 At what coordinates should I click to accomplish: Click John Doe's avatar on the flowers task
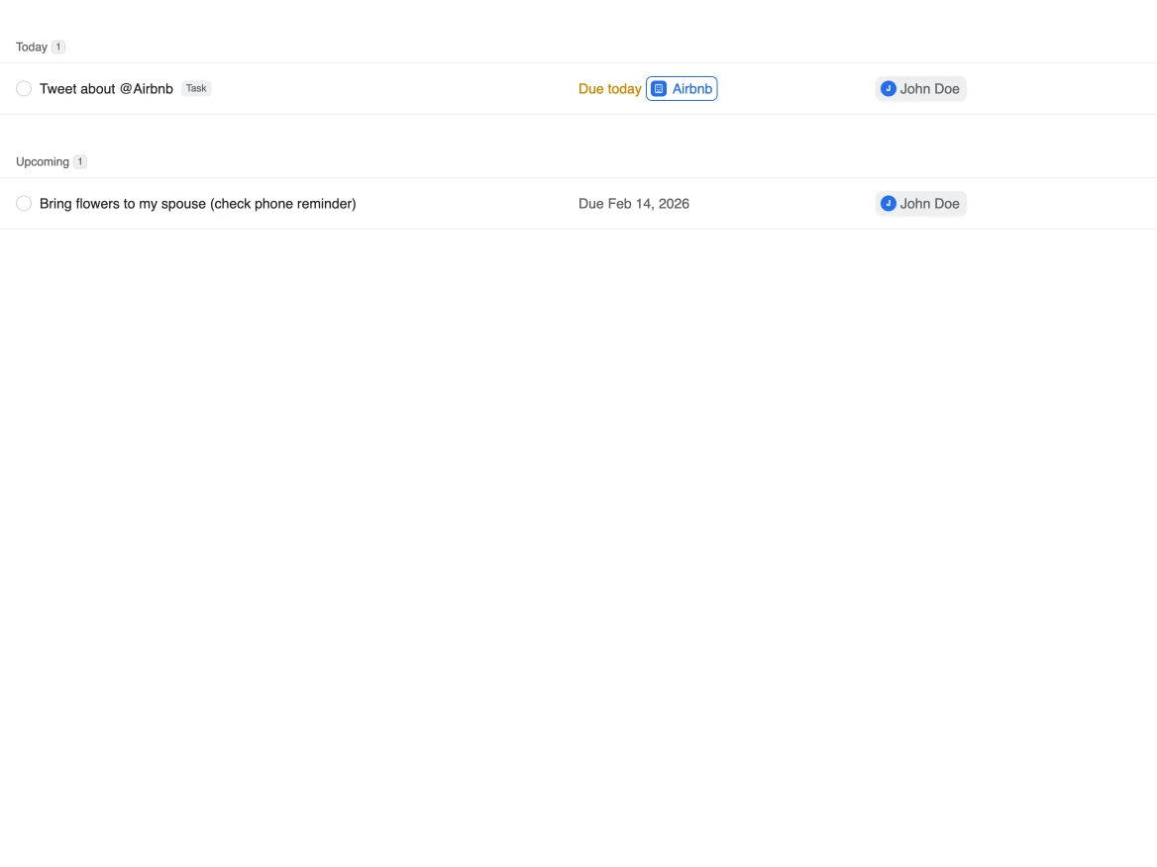(x=889, y=204)
